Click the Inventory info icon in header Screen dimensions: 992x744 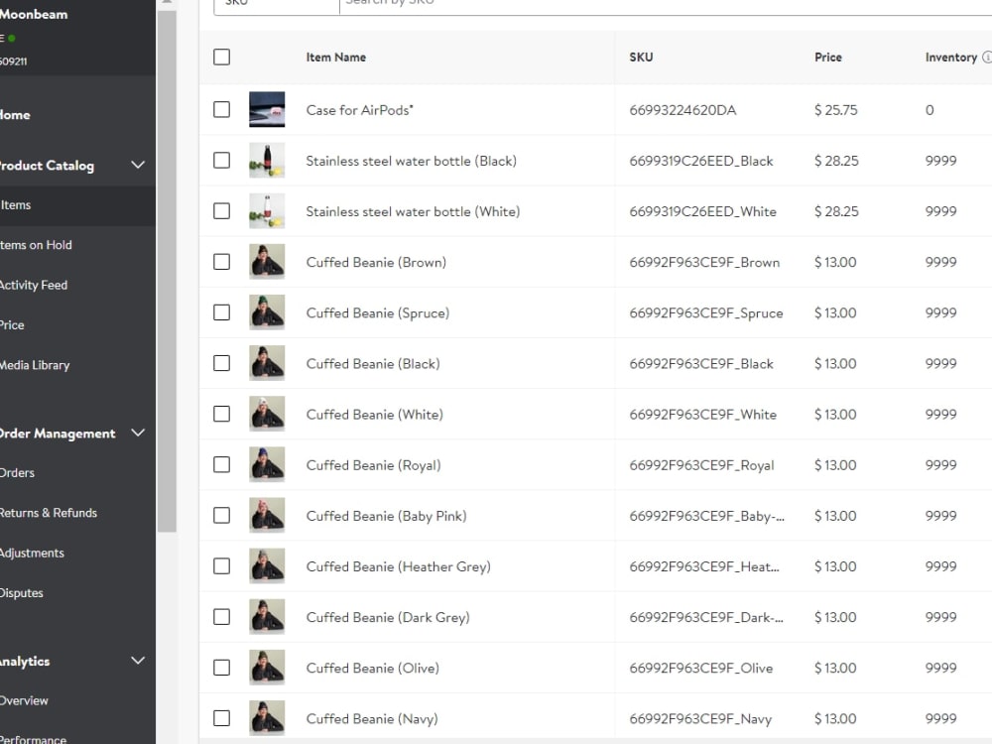pyautogui.click(x=987, y=57)
